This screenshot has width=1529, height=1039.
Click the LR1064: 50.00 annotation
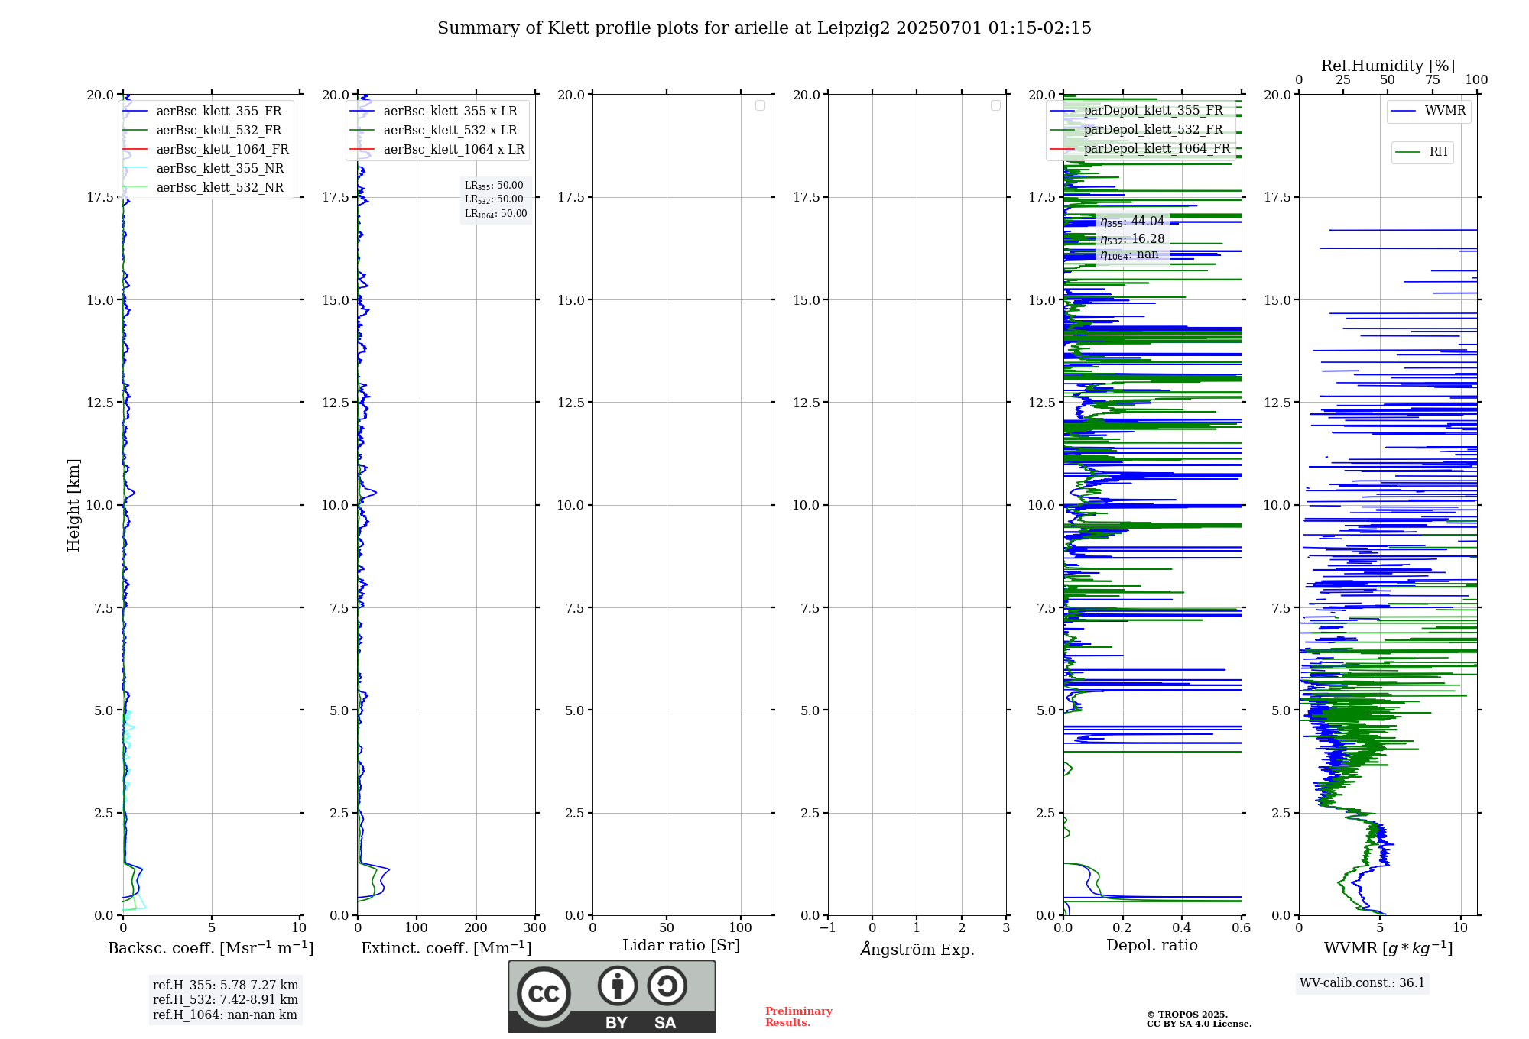495,214
